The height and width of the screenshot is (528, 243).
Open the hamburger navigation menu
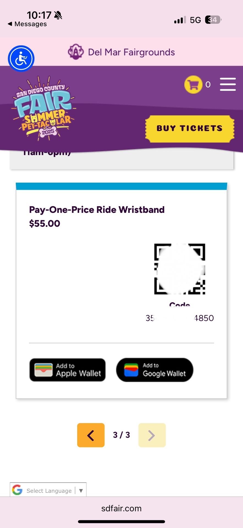[228, 84]
